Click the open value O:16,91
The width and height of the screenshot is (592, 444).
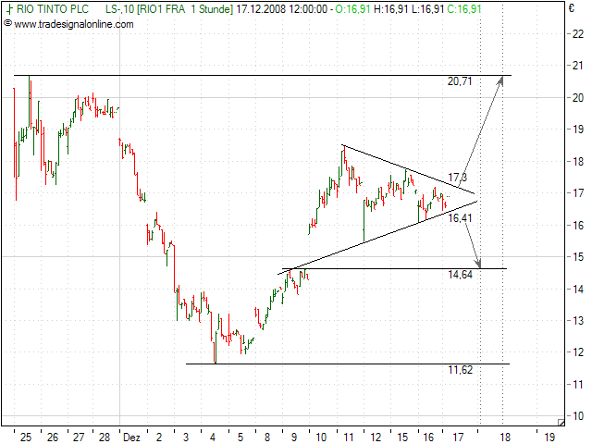(352, 8)
